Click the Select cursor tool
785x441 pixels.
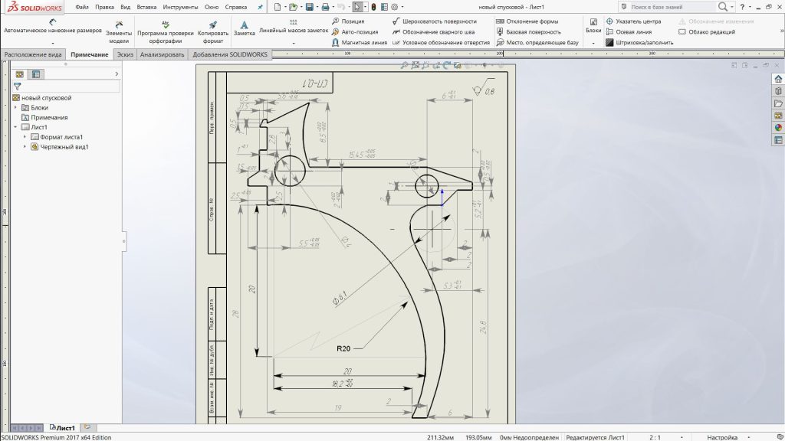(x=357, y=7)
